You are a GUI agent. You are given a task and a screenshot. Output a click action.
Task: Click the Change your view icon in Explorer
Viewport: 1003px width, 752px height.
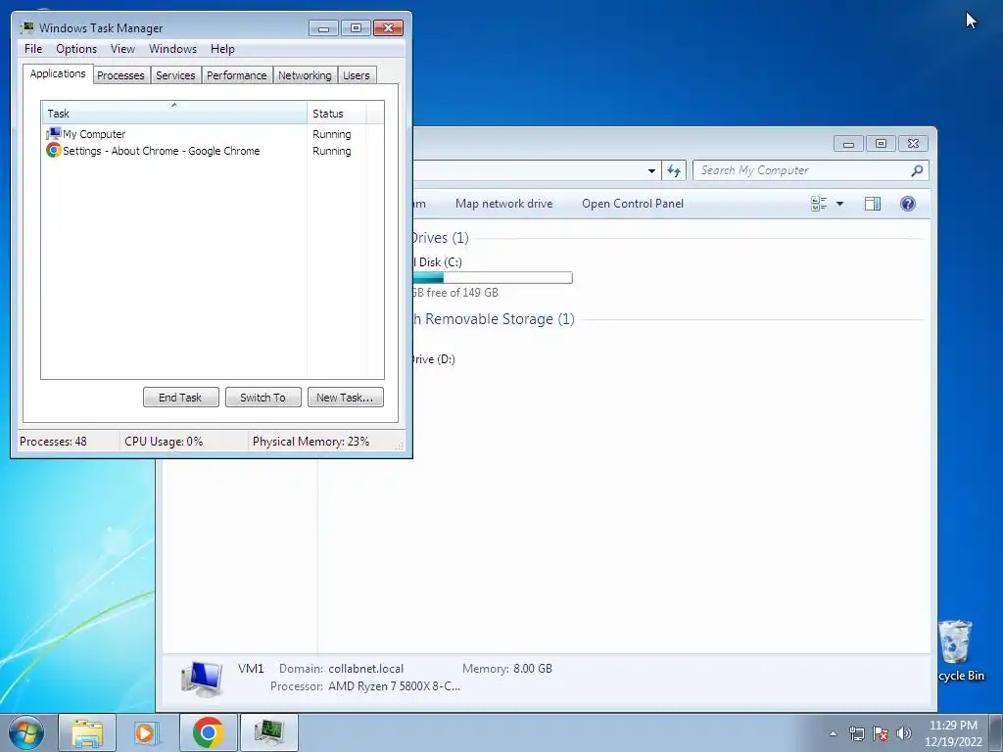click(x=819, y=204)
